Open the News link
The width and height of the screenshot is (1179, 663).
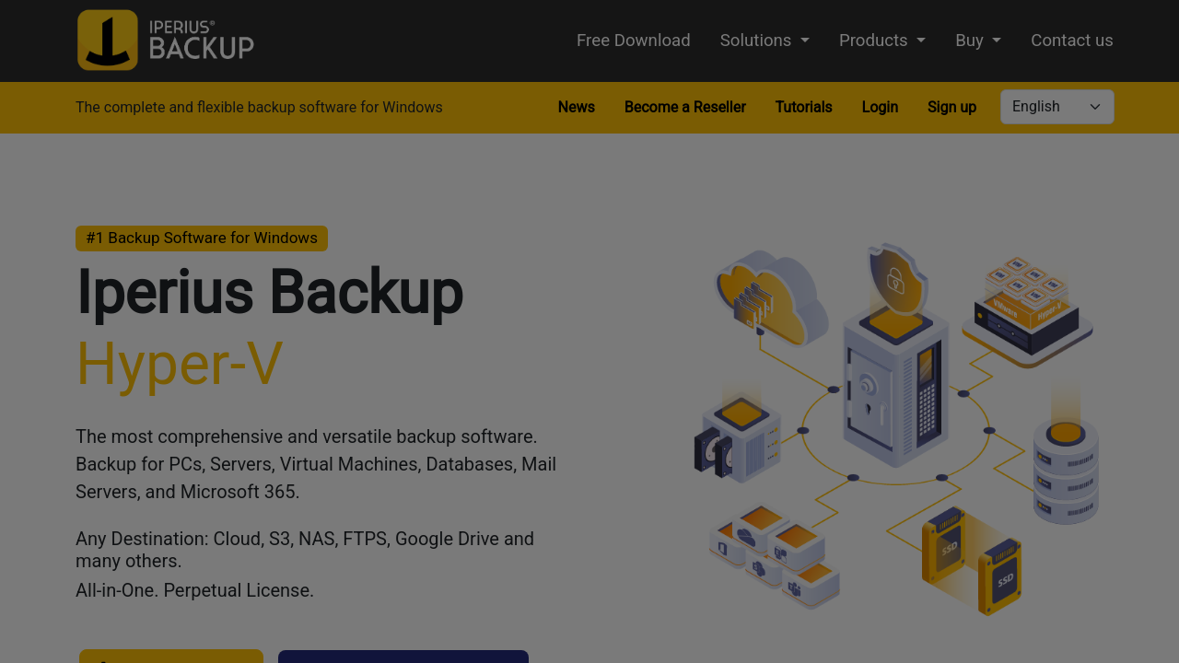coord(576,107)
